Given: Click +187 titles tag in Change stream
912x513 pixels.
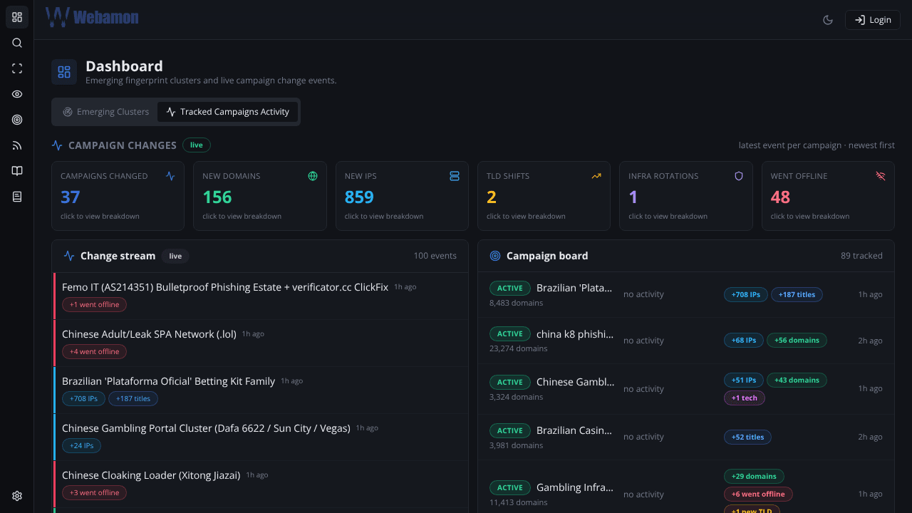Looking at the screenshot, I should pos(133,398).
